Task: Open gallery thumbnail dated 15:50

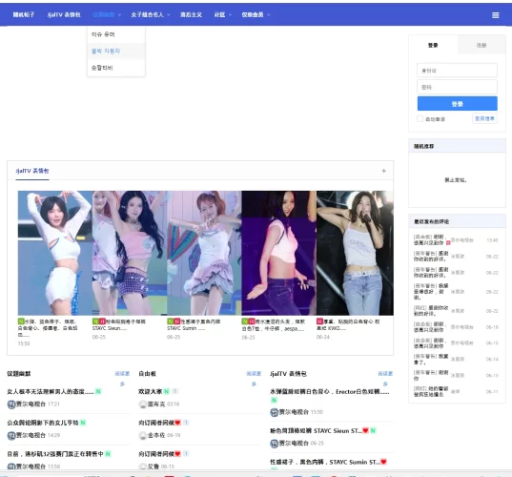Action: click(x=55, y=253)
